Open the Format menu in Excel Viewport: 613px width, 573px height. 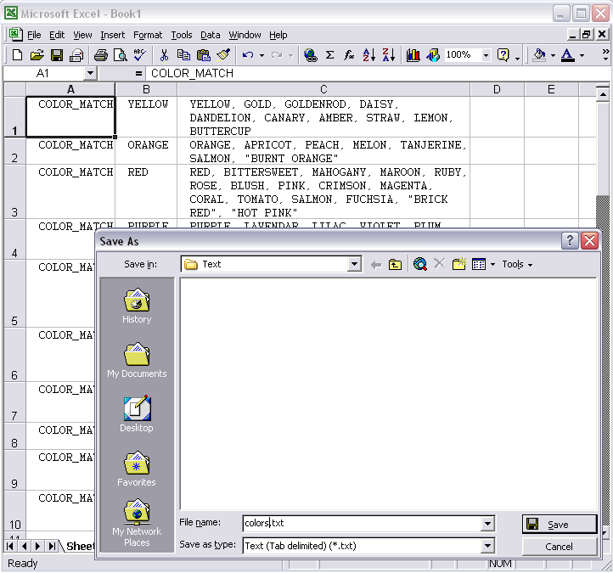coord(148,35)
